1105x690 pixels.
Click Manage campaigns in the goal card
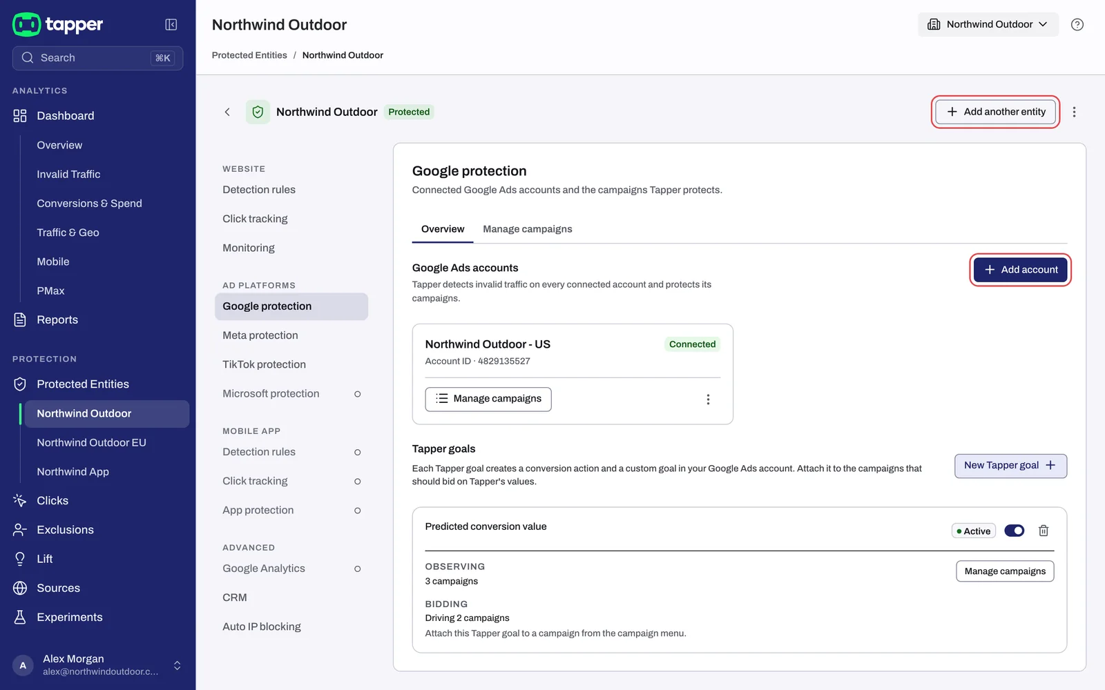click(1005, 571)
